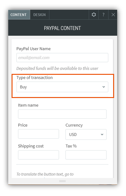Open help via the question mark icon
Image resolution: width=126 pixels, height=196 pixels.
click(x=103, y=15)
